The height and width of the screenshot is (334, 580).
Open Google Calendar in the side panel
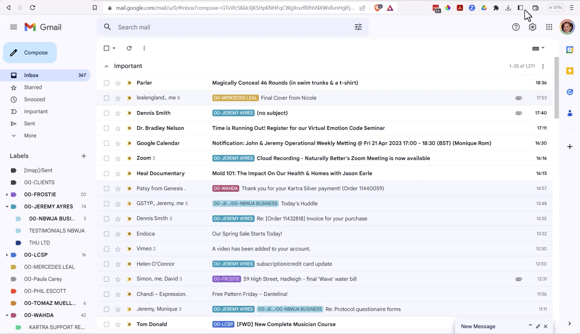(570, 49)
